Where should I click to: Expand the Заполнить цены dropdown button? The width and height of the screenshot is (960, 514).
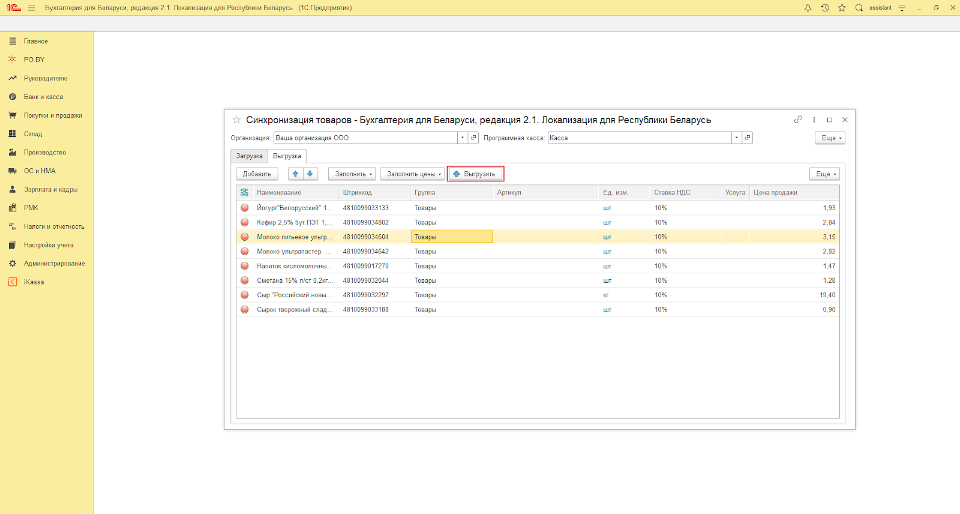[412, 174]
